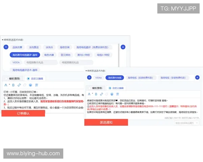Viewport: 203px width, 162px height.
Task: Select 自定义编辑 radio in order-confirmation panel
Action: tap(28, 79)
